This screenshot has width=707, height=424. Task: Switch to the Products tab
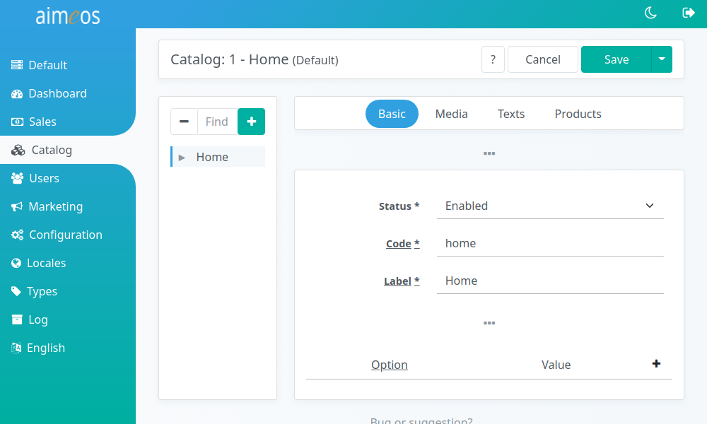click(578, 114)
